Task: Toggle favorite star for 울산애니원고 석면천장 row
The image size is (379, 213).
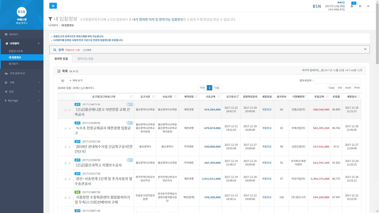Action: (70, 110)
